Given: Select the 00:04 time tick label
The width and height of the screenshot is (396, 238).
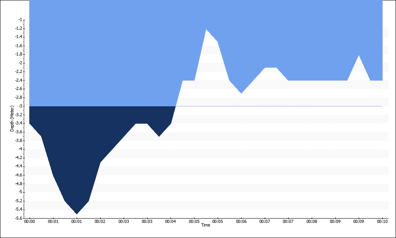Looking at the screenshot, I should (170, 222).
